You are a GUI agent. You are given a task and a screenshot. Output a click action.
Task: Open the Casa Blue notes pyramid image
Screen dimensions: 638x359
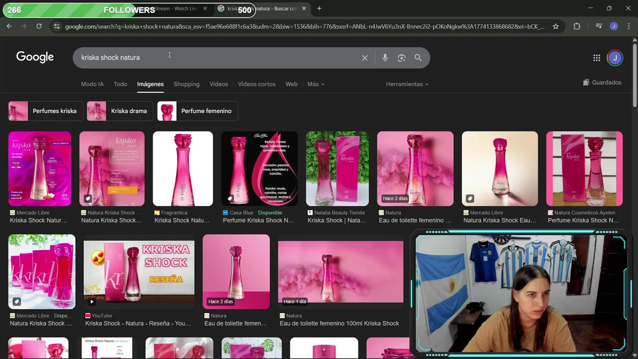(x=259, y=169)
